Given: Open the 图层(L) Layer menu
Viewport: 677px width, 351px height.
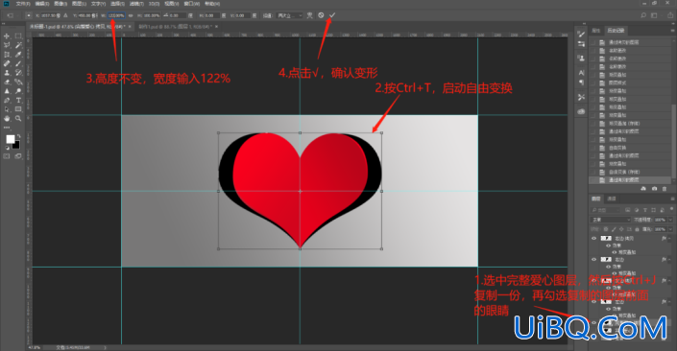Looking at the screenshot, I should click(x=79, y=4).
